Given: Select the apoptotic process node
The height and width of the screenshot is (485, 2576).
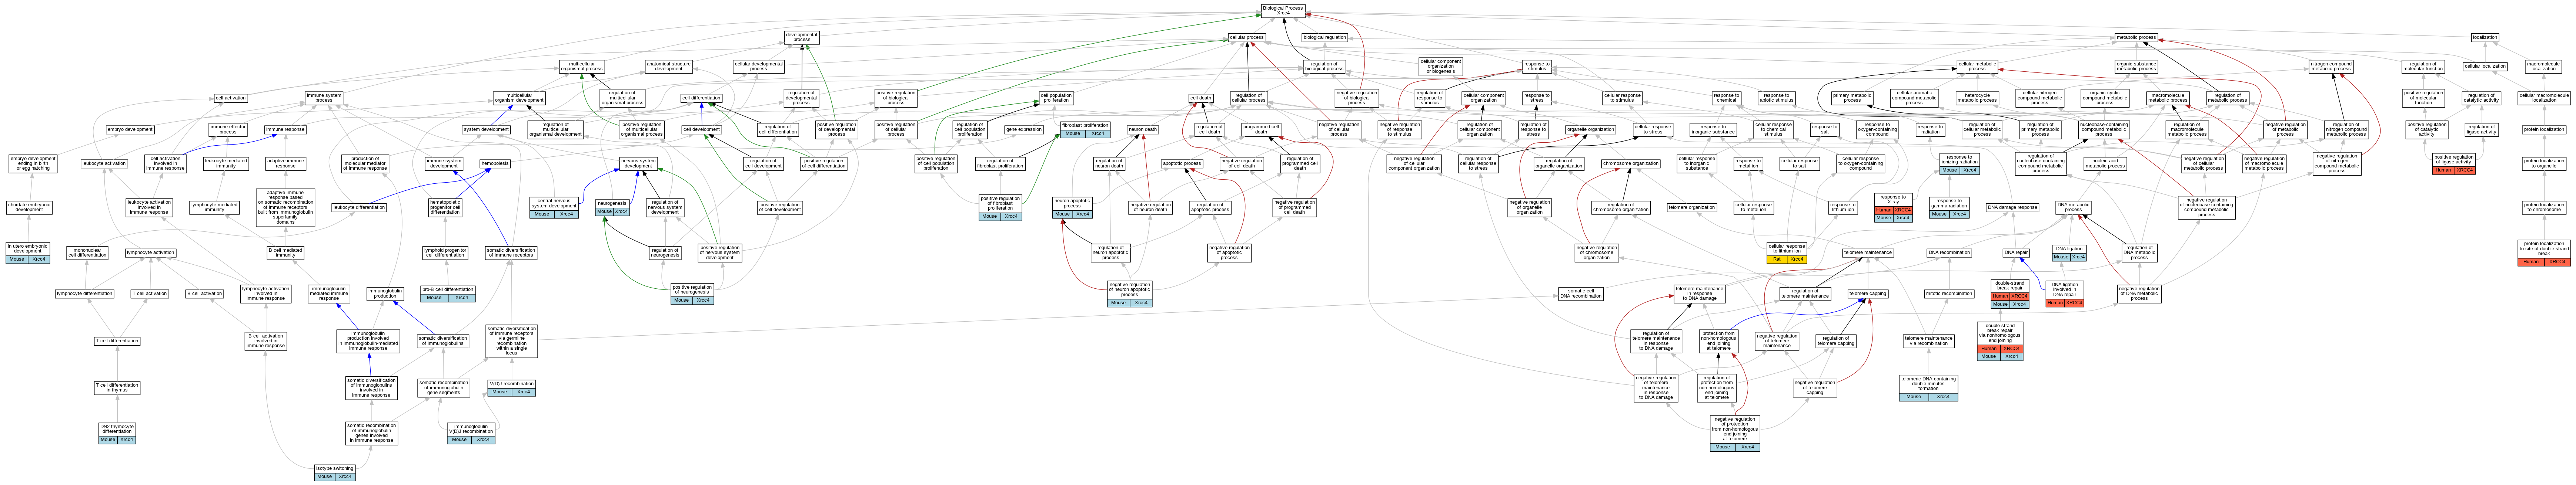Looking at the screenshot, I should [1182, 164].
